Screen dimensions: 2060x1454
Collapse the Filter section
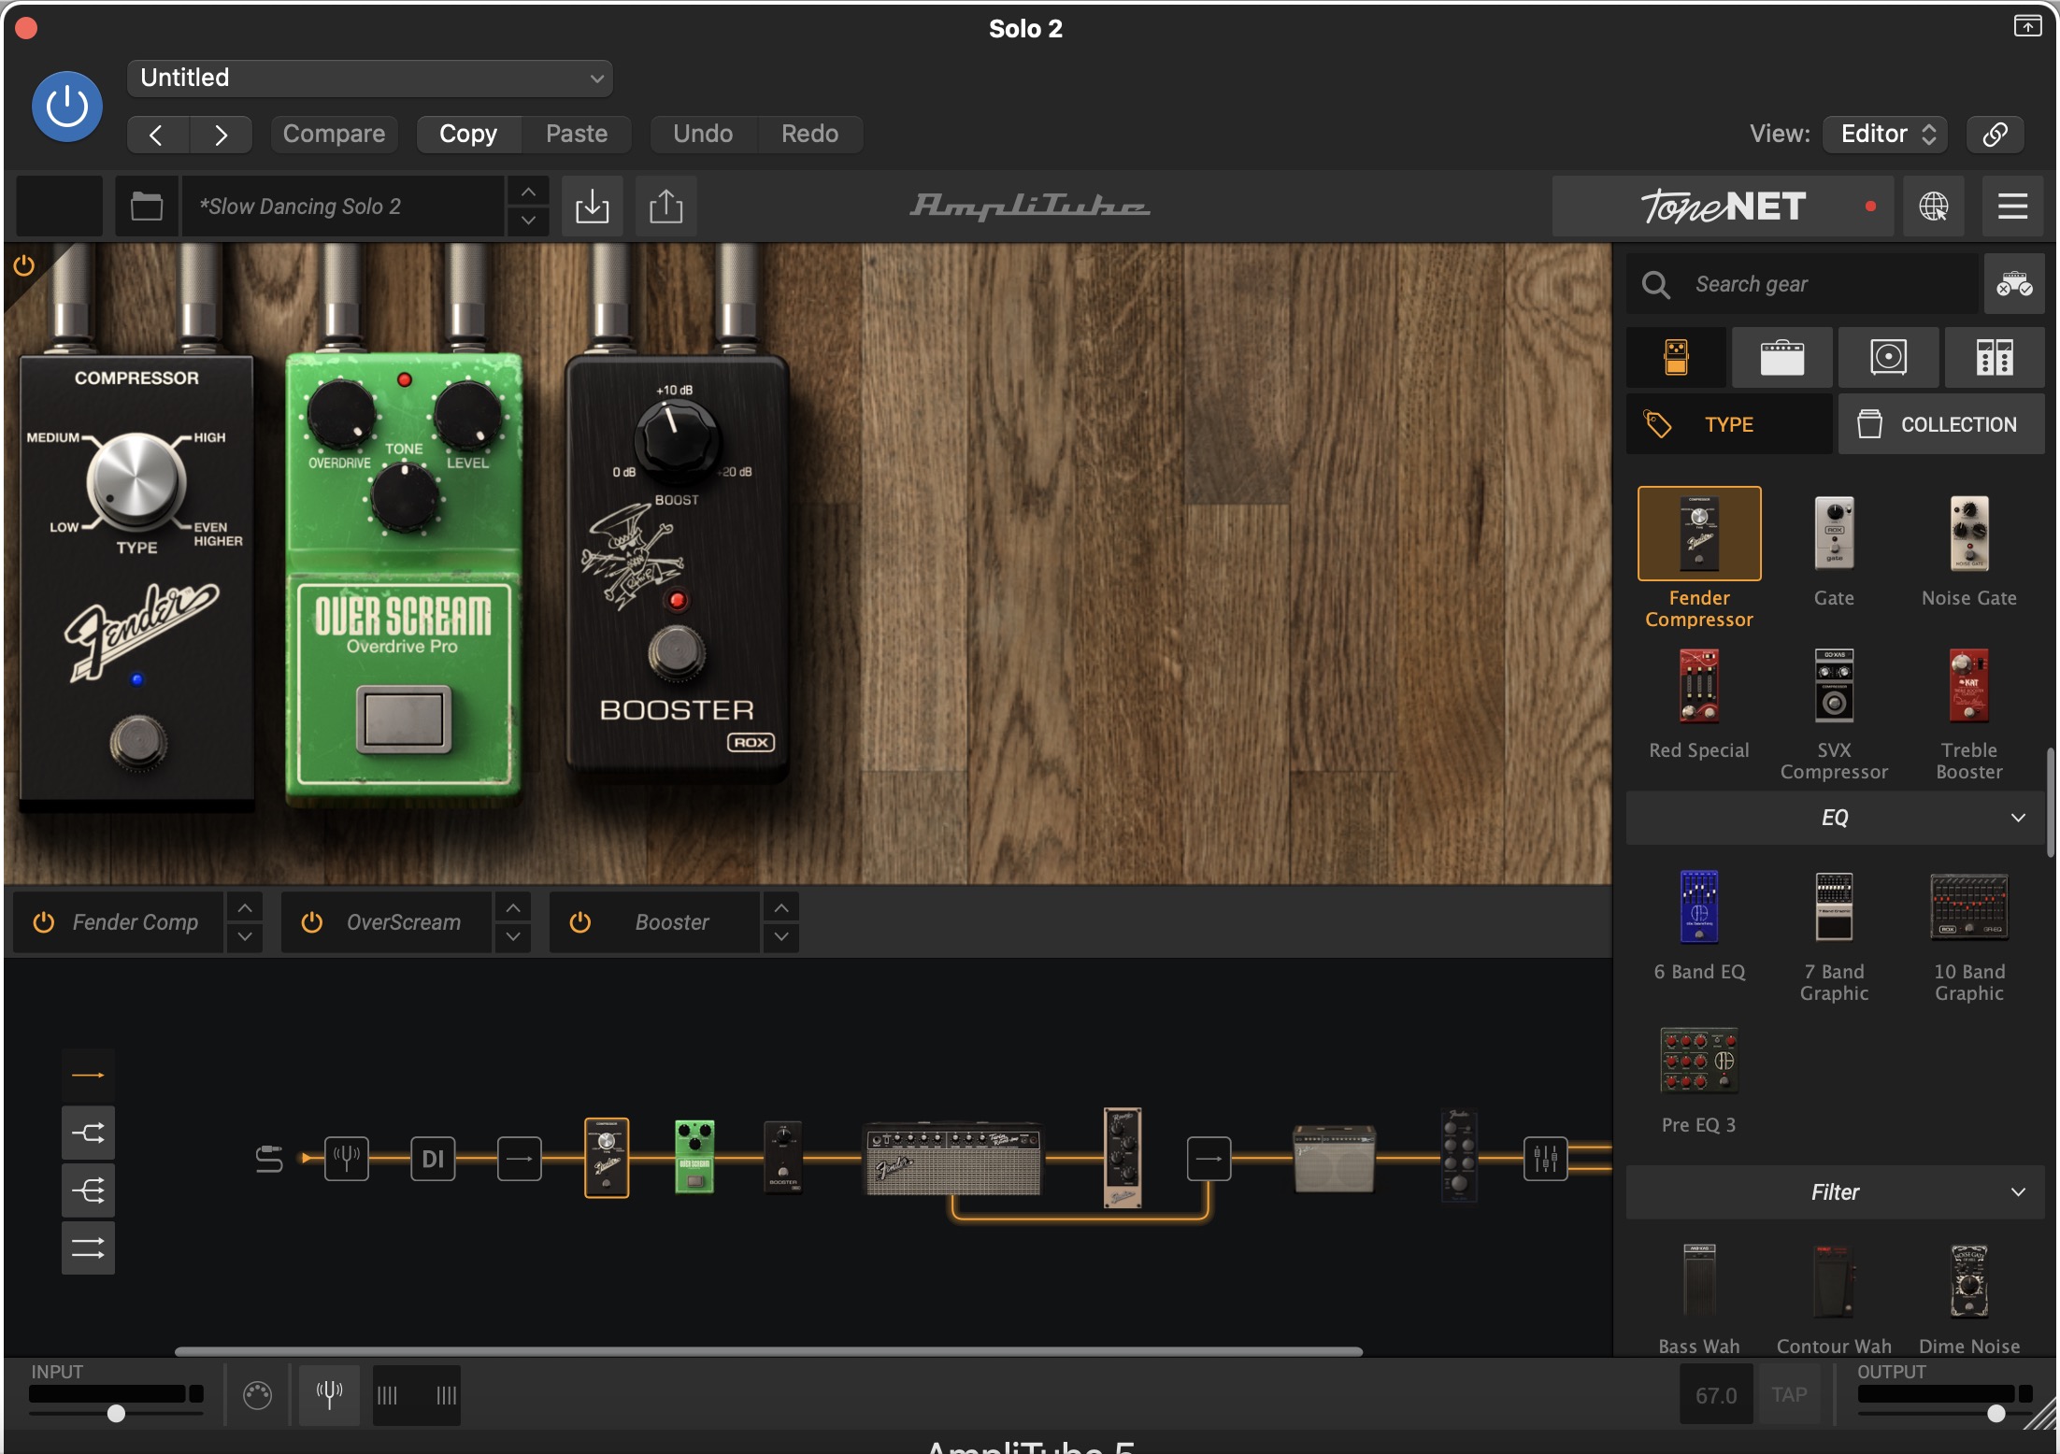[x=1835, y=1192]
